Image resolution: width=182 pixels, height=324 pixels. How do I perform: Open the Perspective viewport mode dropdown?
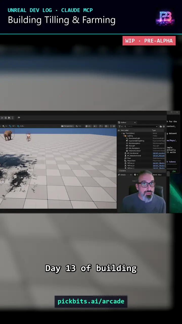67,126
